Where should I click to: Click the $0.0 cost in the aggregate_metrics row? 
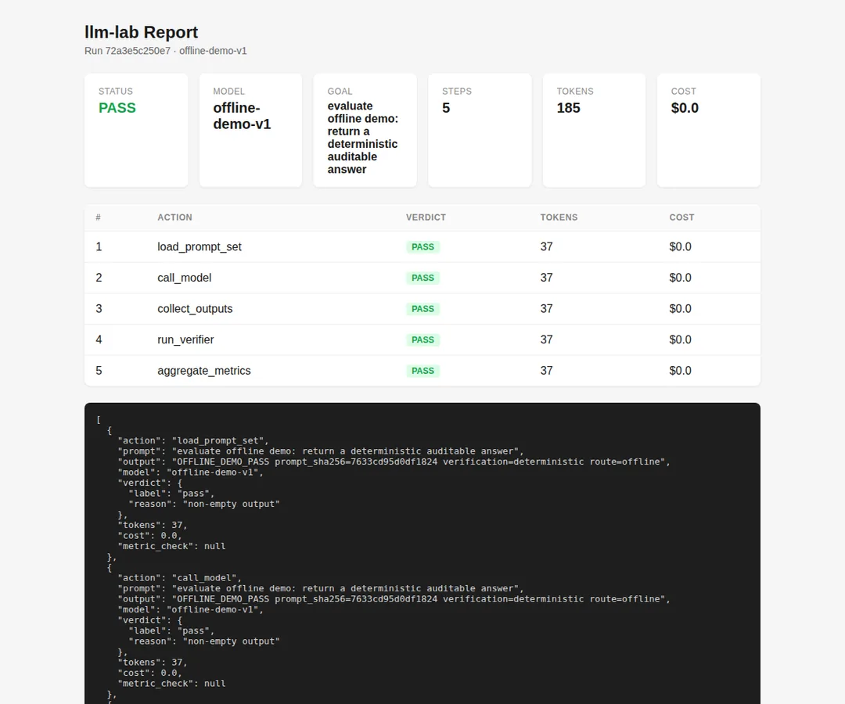point(680,371)
